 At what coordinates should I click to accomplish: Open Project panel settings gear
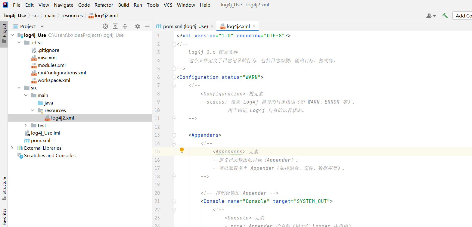click(138, 26)
